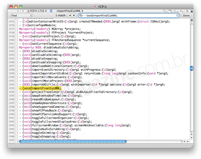Image resolution: width=201 pixels, height=159 pixels.
Task: Go forward in file history
Action: pyautogui.click(x=23, y=11)
